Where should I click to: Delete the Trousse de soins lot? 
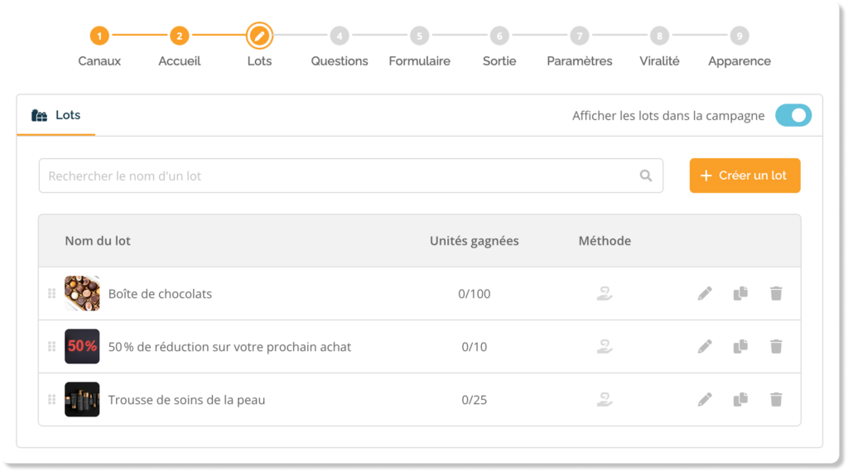776,399
